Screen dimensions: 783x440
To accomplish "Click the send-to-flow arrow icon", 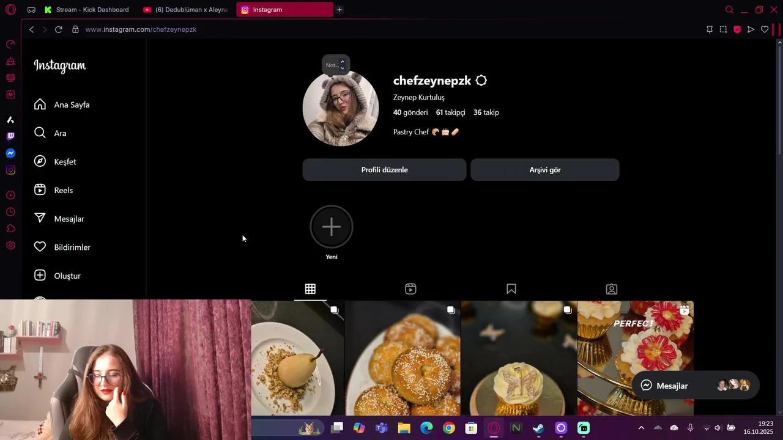I will point(751,29).
